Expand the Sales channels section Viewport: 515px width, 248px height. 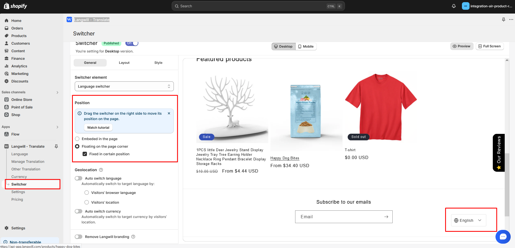pyautogui.click(x=57, y=92)
